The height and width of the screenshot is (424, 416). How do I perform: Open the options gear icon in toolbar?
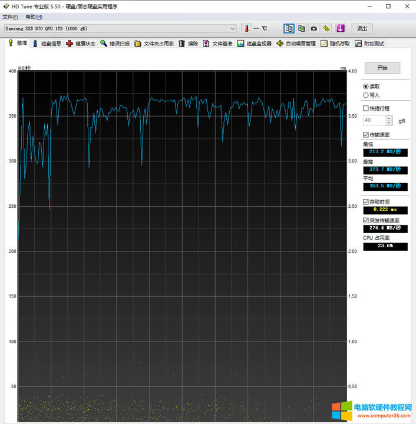[326, 28]
